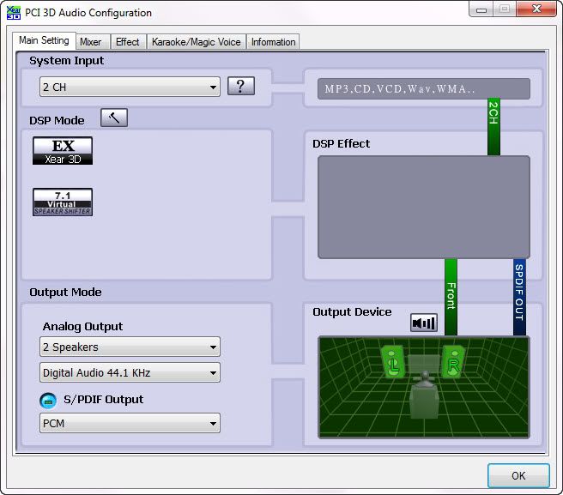Expand the PCM S/PDIF output dropdown
Screen dimensions: 563x495
[x=130, y=423]
